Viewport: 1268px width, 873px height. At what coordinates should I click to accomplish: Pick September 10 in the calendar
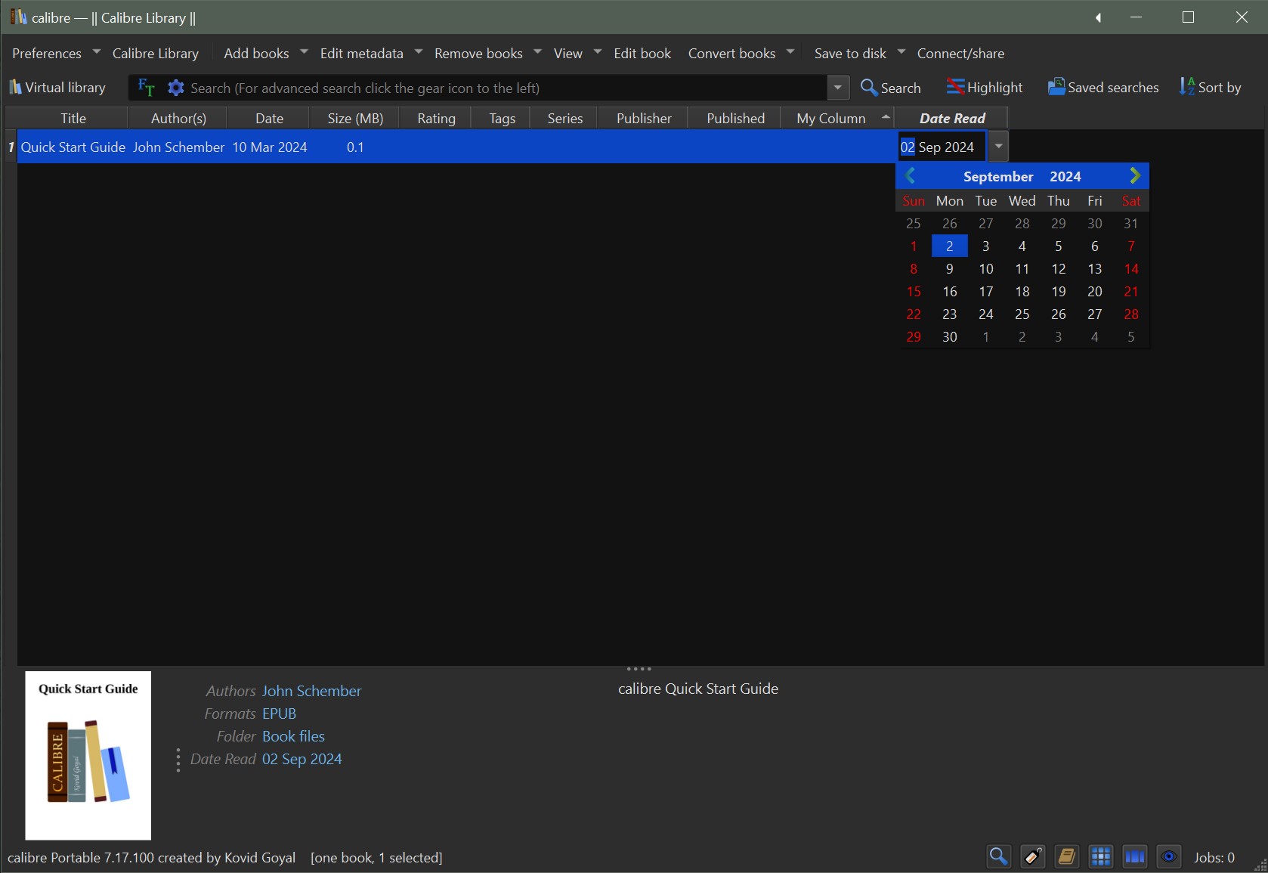click(x=986, y=269)
